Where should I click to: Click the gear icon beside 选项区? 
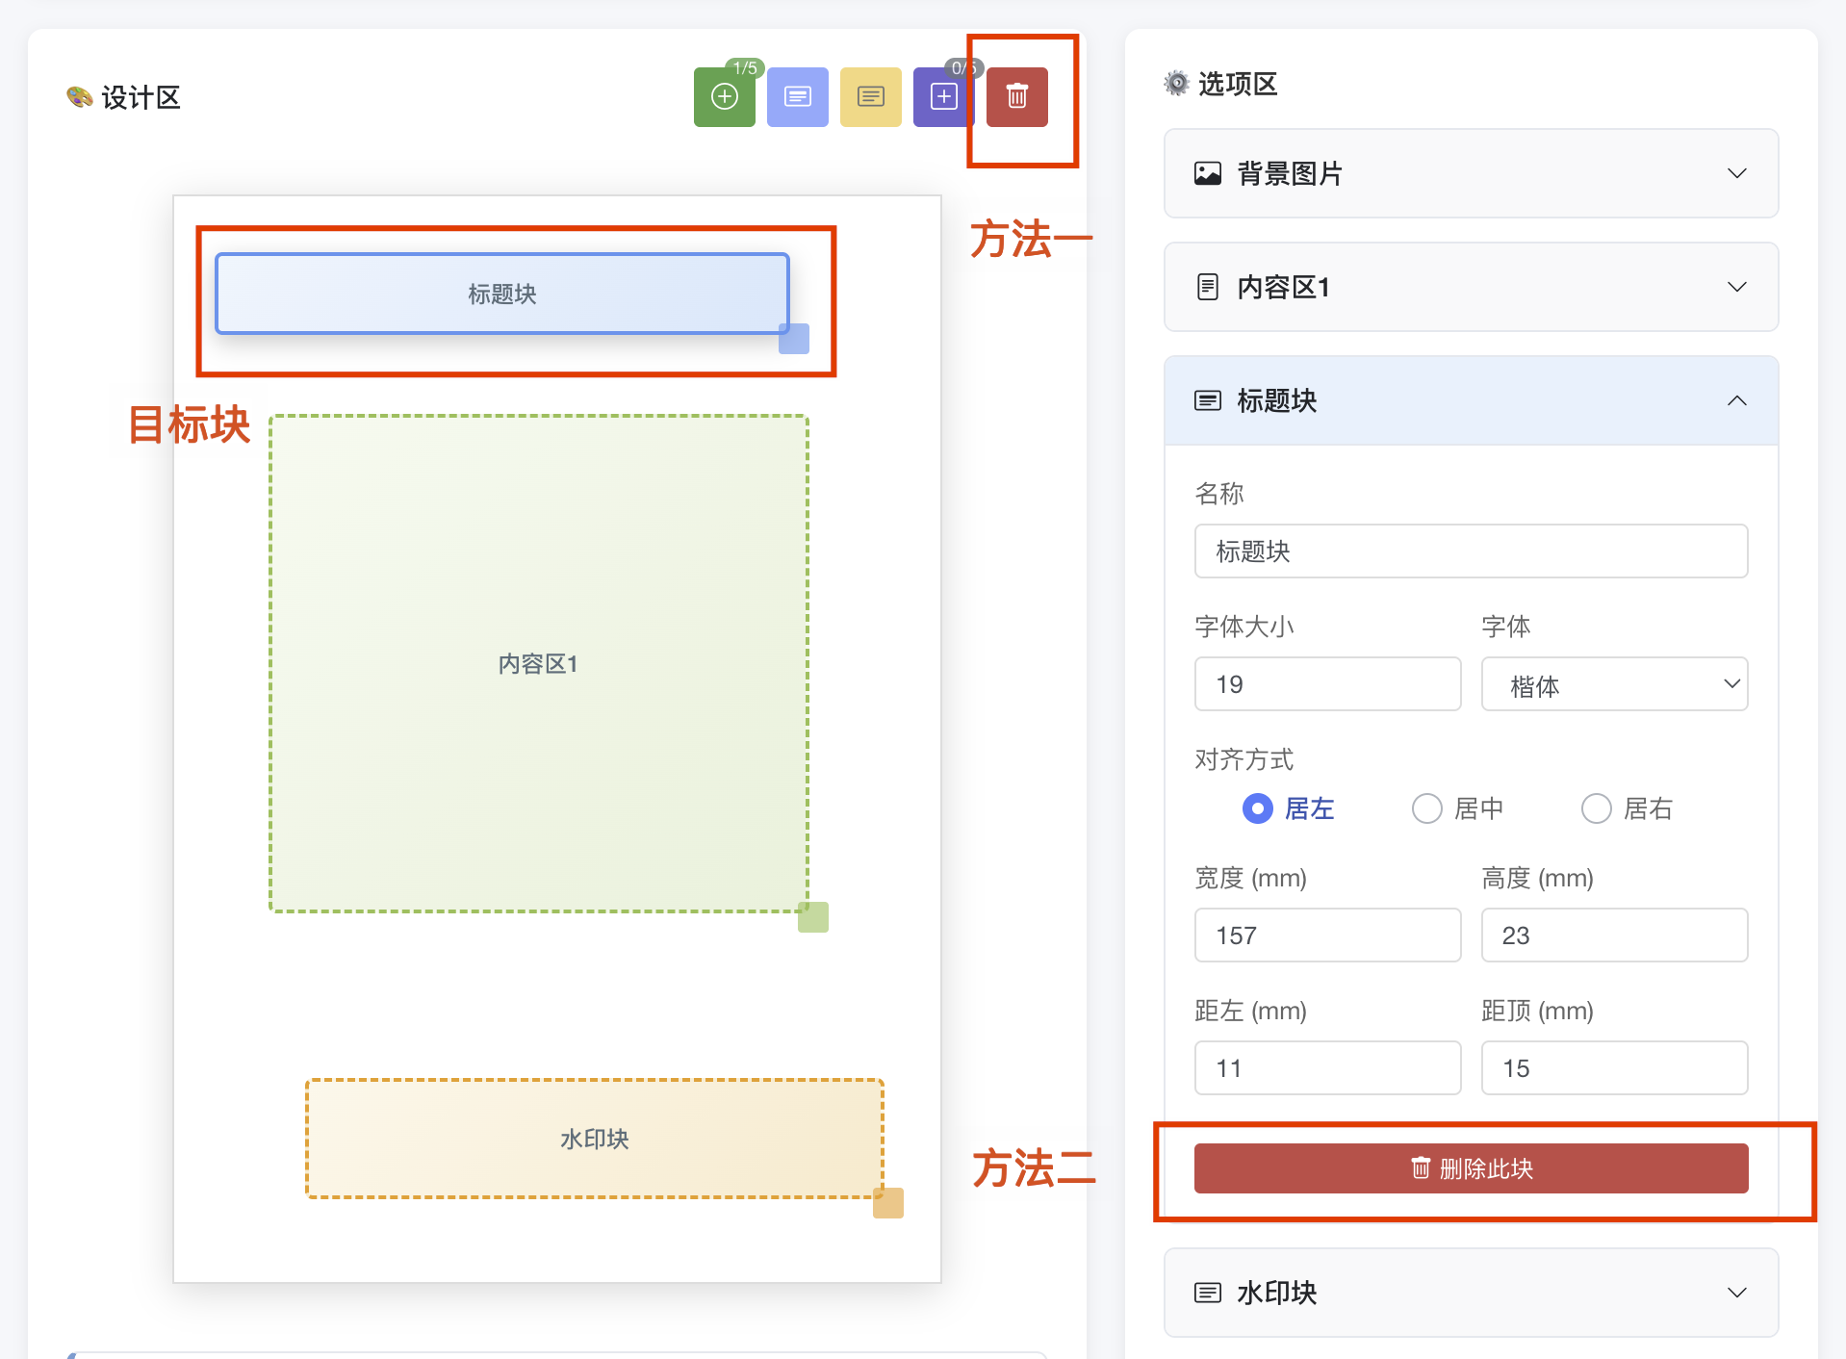click(x=1176, y=84)
